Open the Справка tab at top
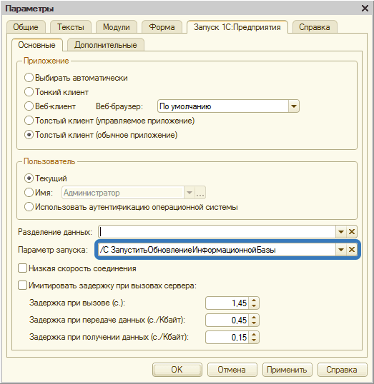This screenshot has width=374, height=384. click(315, 27)
